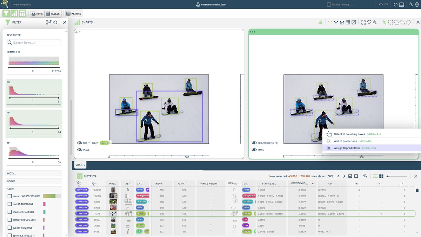Image resolution: width=421 pixels, height=237 pixels.
Task: Open the CONFIDENCE min column sort dropdown
Action: click(313, 184)
